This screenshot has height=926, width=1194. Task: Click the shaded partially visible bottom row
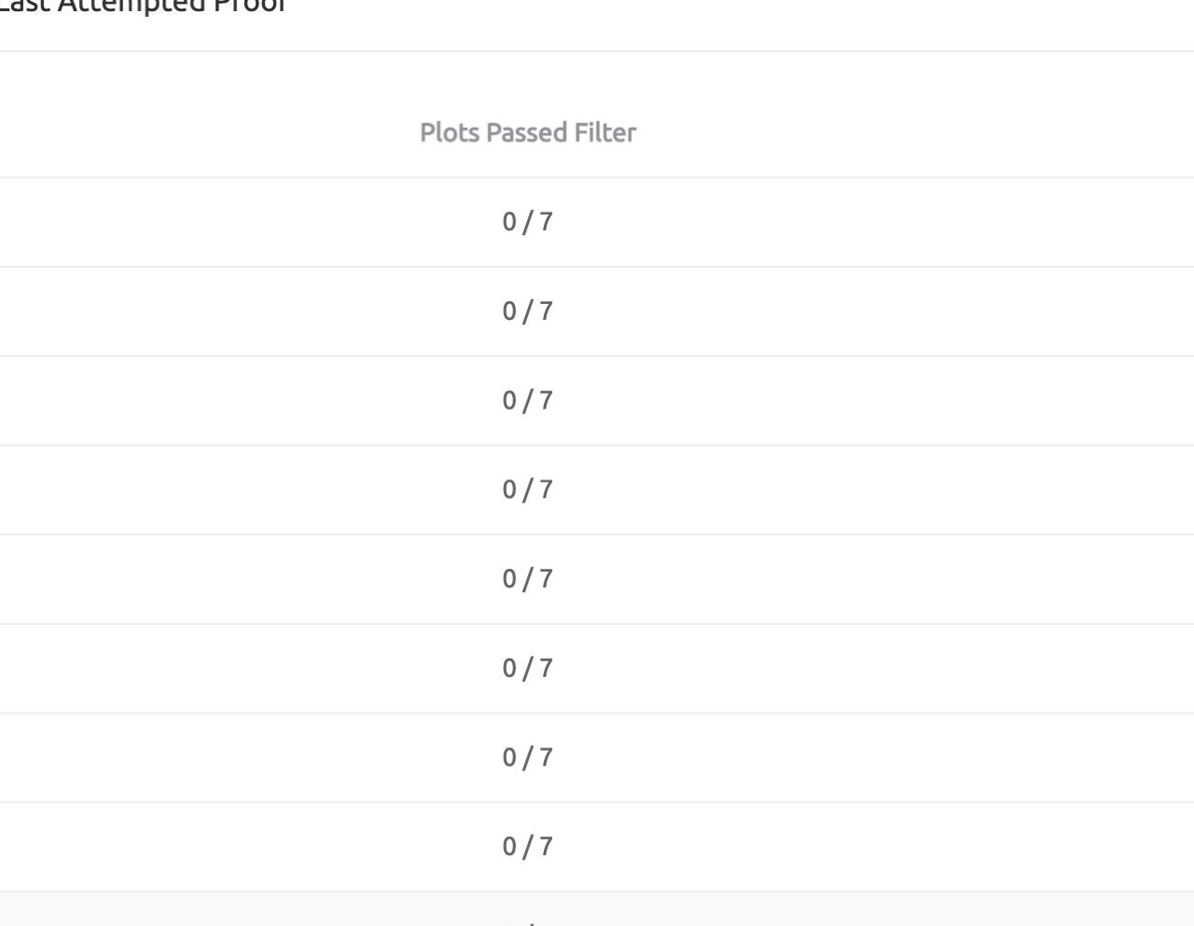coord(597,909)
